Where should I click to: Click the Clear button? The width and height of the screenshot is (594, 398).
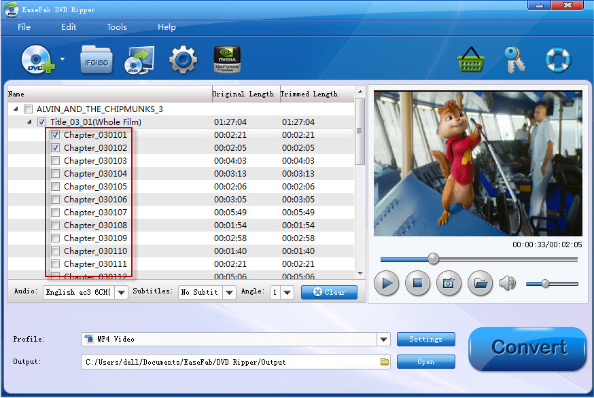click(x=329, y=292)
